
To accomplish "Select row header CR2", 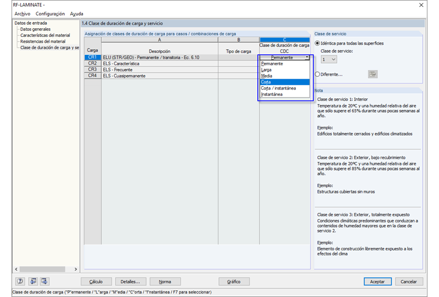I will tap(92, 64).
